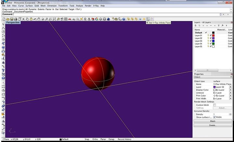Click the Paste clipboard icon
The height and width of the screenshot is (142, 234).
coord(31,19)
